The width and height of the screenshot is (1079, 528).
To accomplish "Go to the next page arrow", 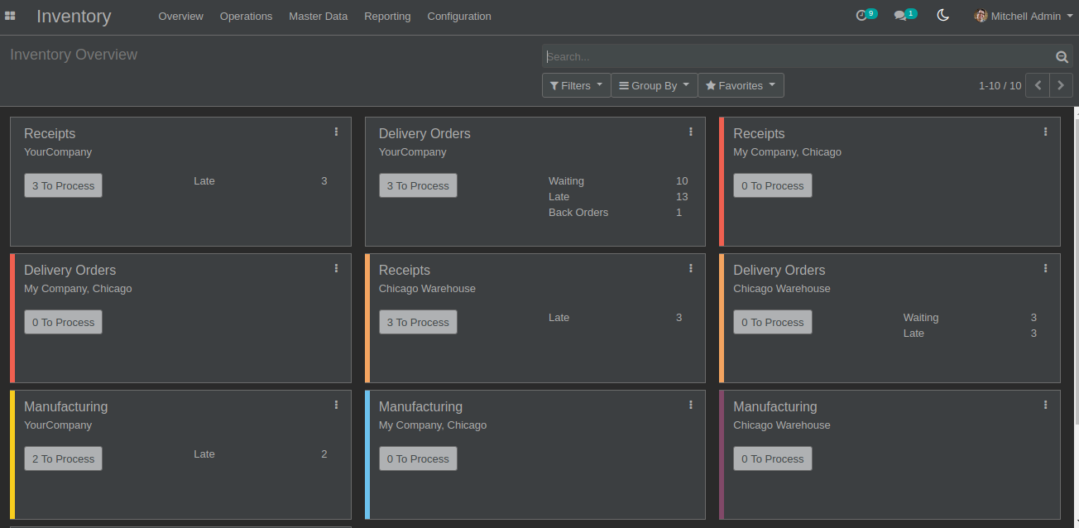I will (x=1061, y=85).
